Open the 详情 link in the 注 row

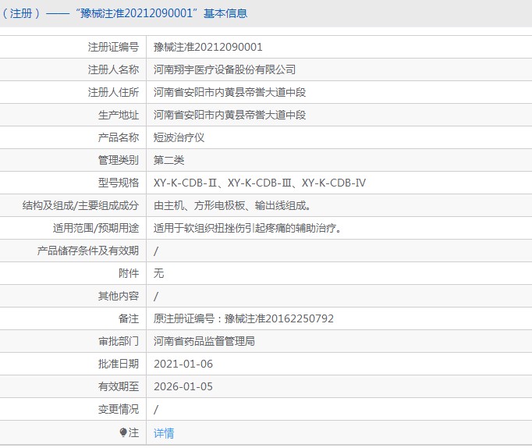point(164,433)
